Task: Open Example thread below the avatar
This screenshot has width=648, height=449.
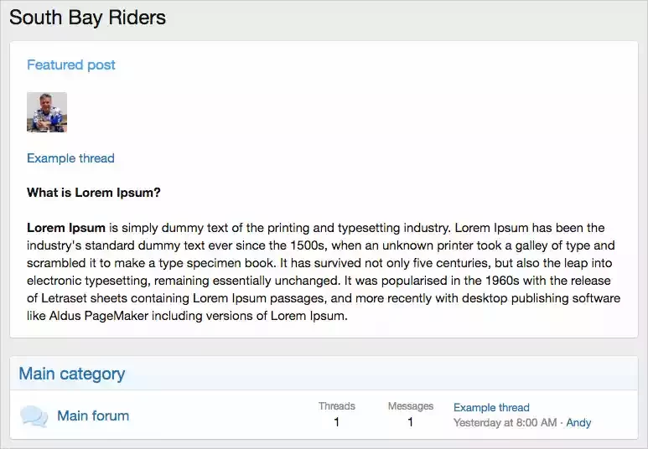Action: click(70, 158)
